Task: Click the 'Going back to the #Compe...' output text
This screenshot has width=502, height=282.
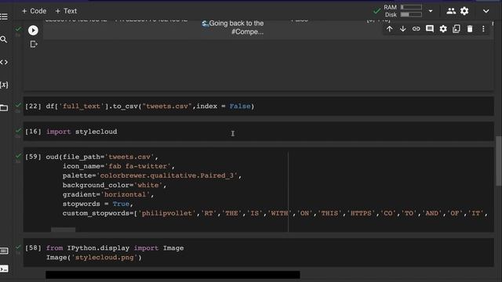Action: coord(233,27)
